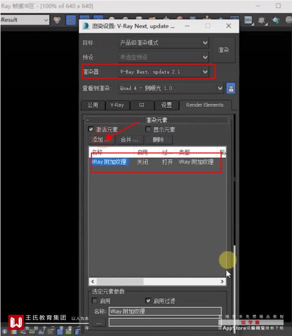
Task: Open the 预设 preset dropdown
Action: point(163,57)
